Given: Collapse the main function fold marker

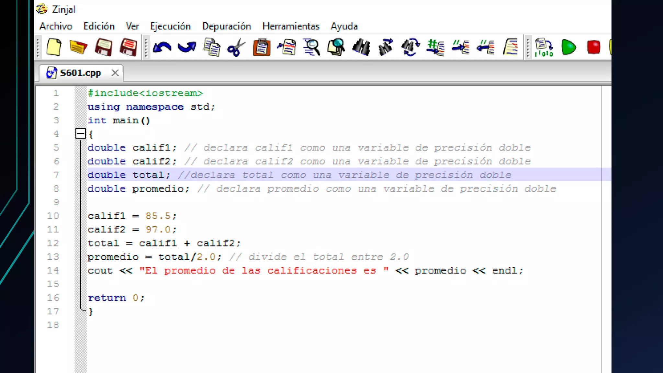Looking at the screenshot, I should 80,133.
